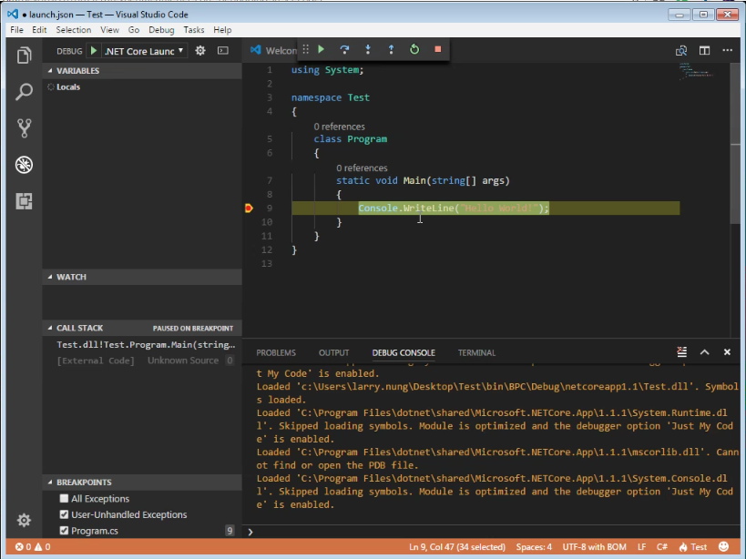Open the View menu

[x=109, y=29]
